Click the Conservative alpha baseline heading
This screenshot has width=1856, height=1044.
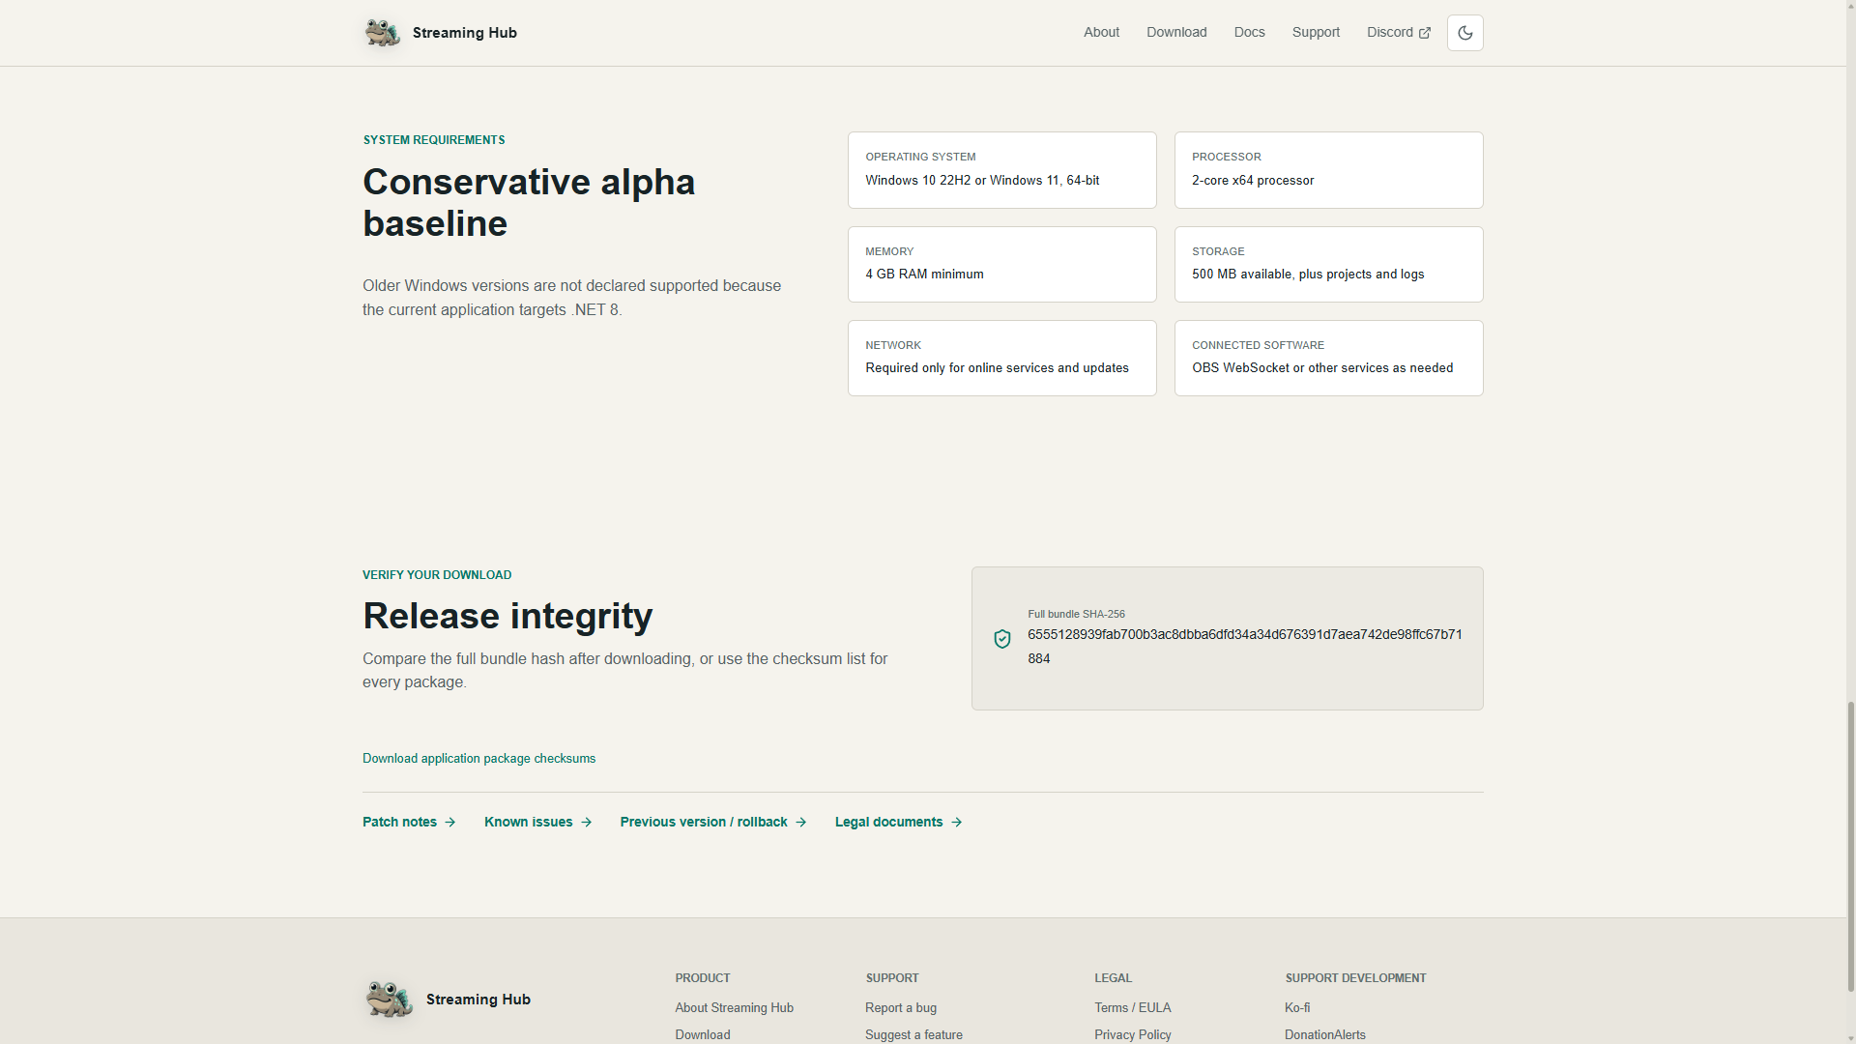coord(529,203)
